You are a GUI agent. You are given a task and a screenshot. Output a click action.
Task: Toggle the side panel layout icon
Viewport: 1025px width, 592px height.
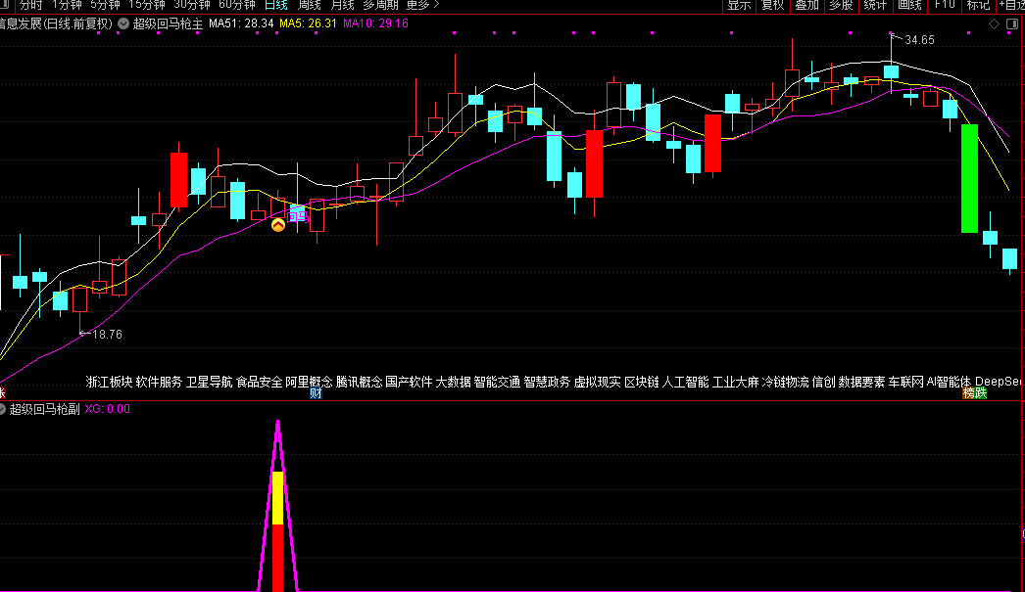click(1012, 24)
